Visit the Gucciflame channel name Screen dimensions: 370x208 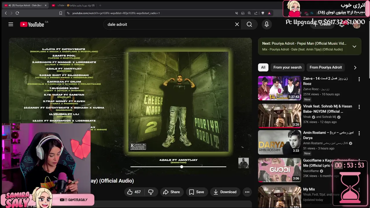pos(311,171)
